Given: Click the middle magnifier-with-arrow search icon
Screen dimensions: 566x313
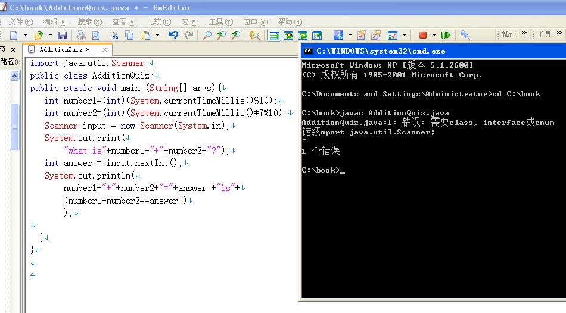Looking at the screenshot, I should (x=221, y=35).
